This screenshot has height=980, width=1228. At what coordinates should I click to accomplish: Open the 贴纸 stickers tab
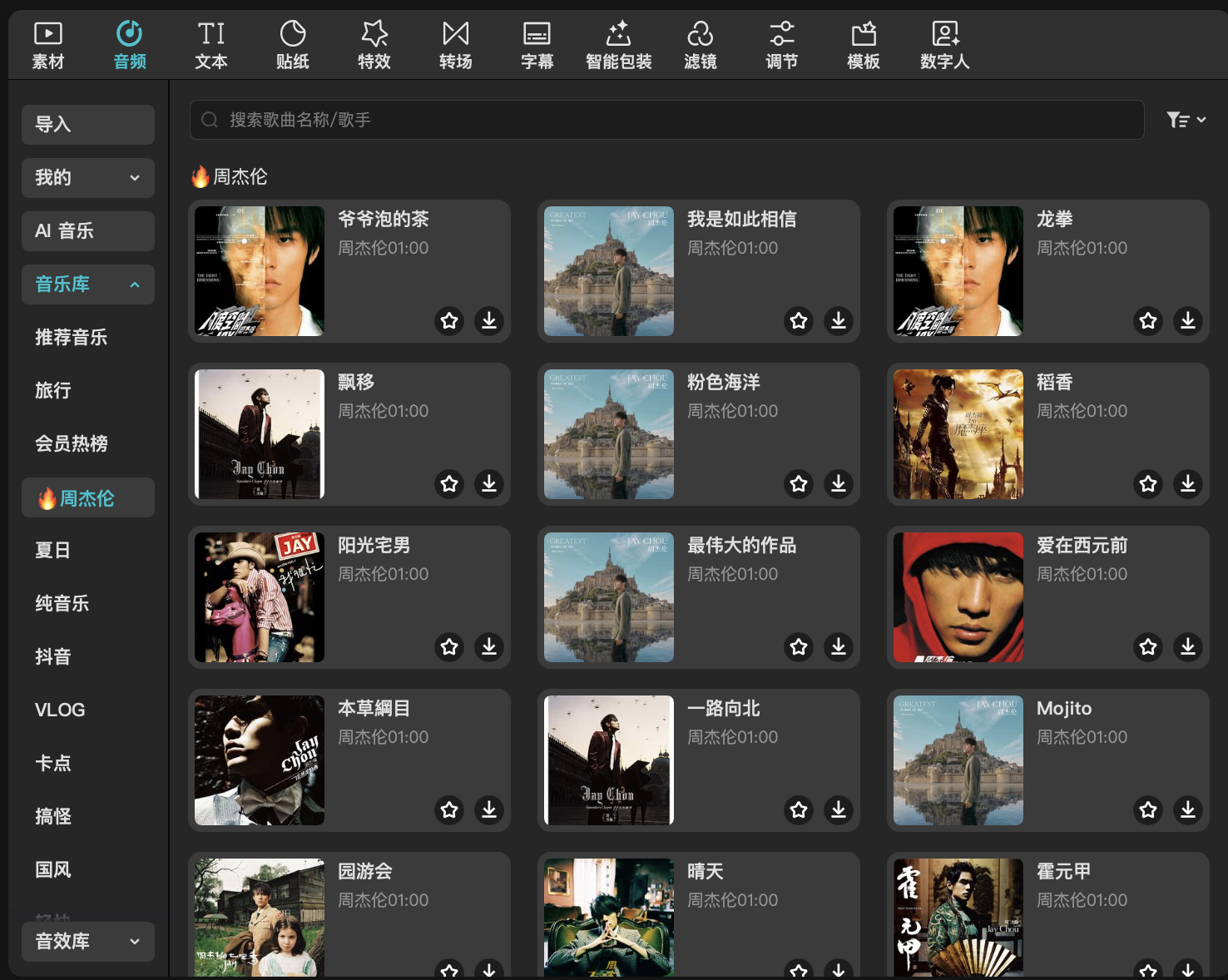click(x=293, y=45)
